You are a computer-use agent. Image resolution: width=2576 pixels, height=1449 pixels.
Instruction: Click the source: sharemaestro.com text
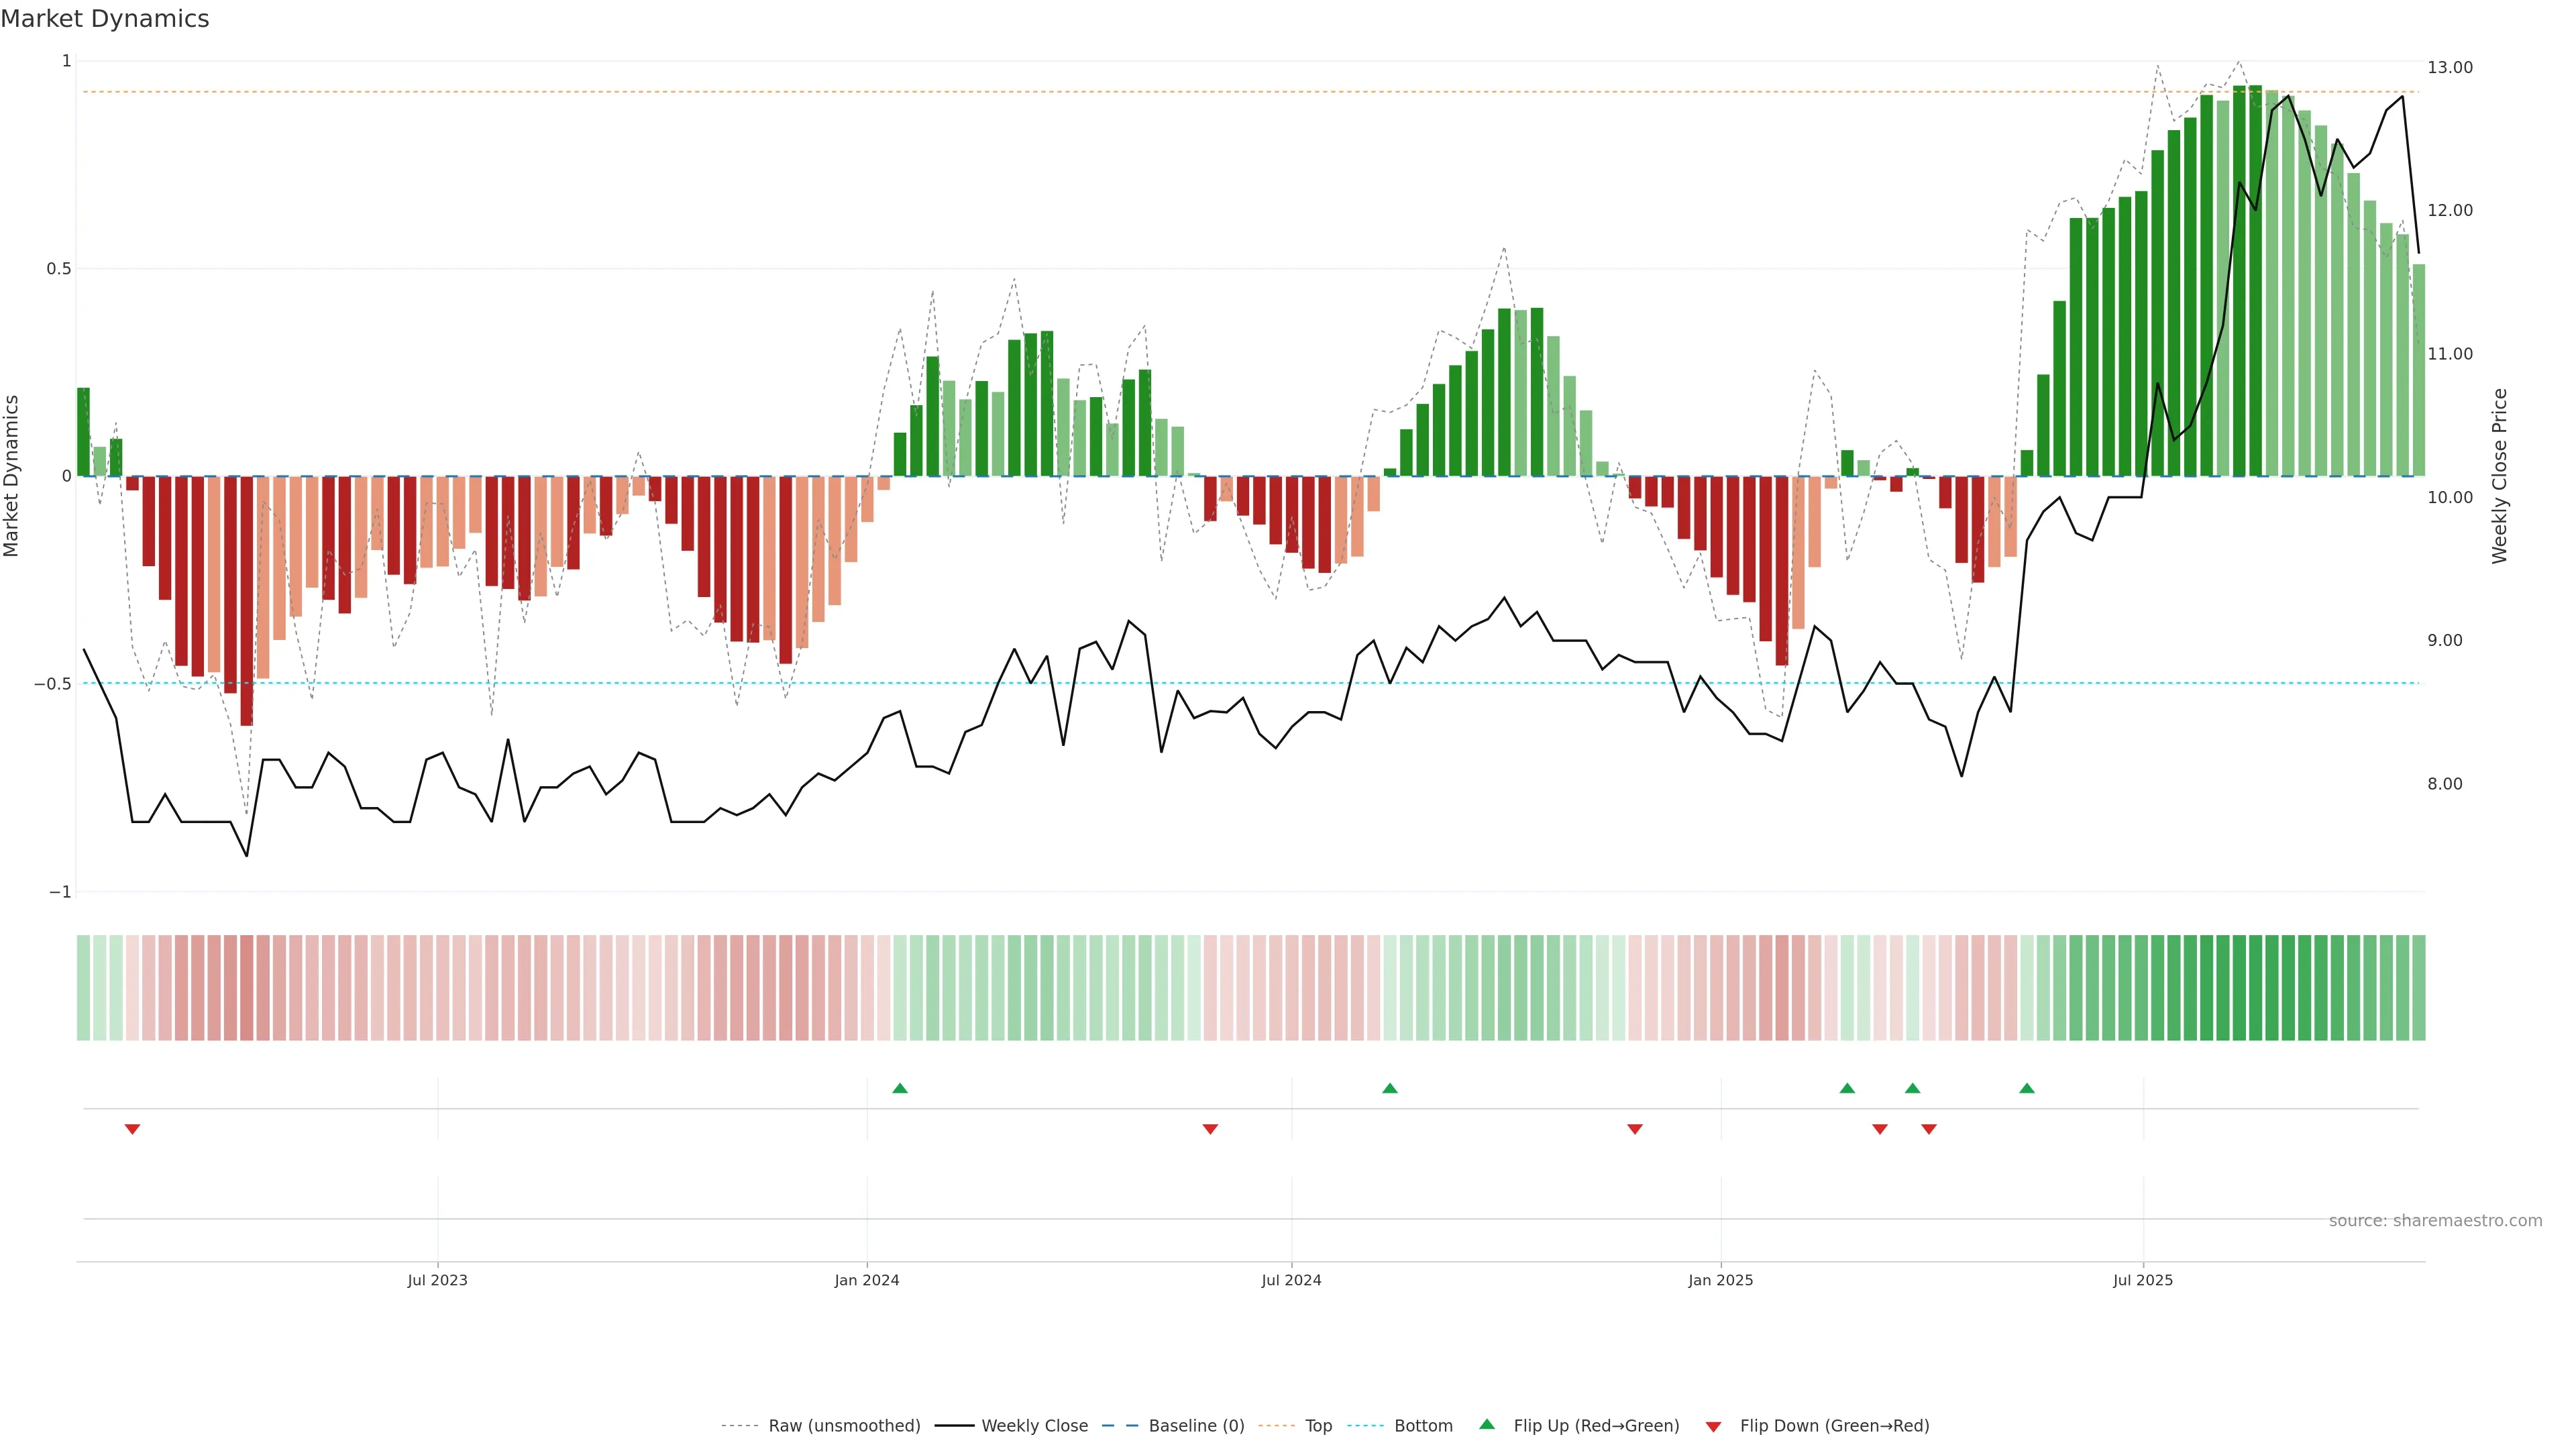coord(2435,1221)
